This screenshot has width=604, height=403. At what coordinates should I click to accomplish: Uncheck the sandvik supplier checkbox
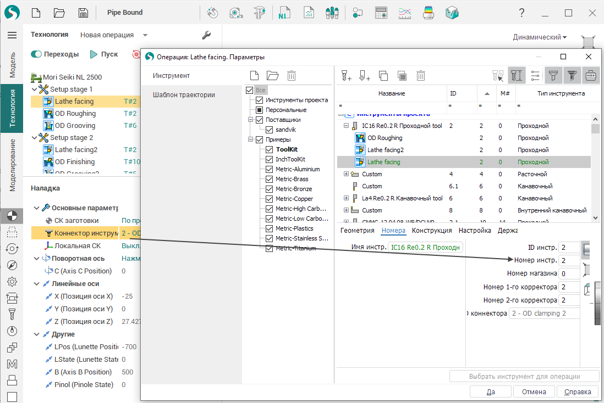coord(269,130)
